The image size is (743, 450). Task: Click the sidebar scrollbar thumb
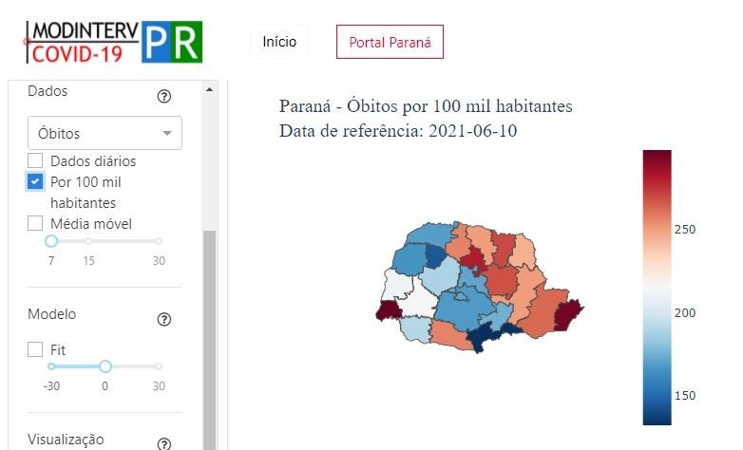pyautogui.click(x=209, y=340)
